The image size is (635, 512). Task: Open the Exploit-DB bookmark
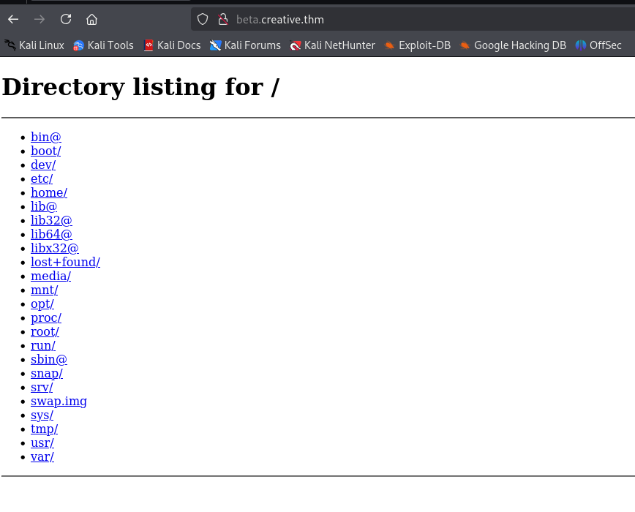click(418, 45)
